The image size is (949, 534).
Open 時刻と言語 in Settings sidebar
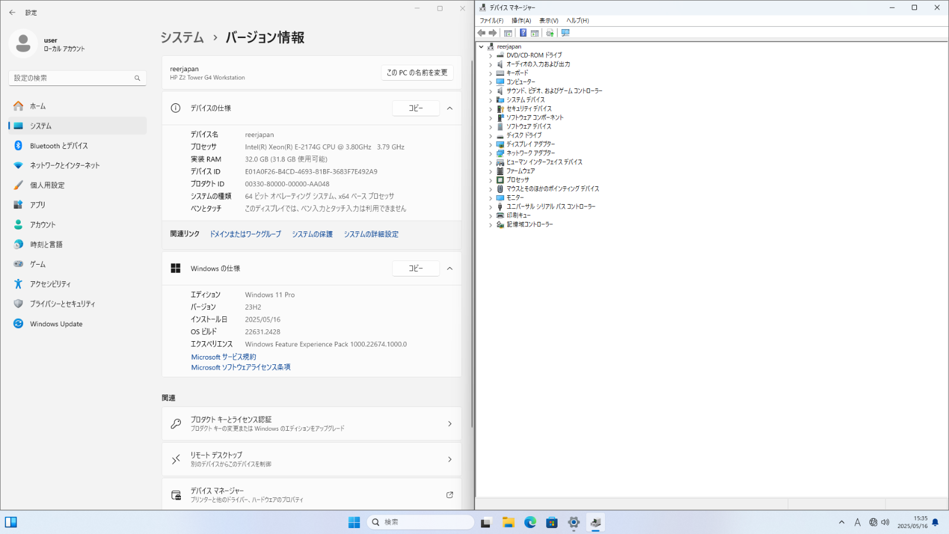coord(78,244)
